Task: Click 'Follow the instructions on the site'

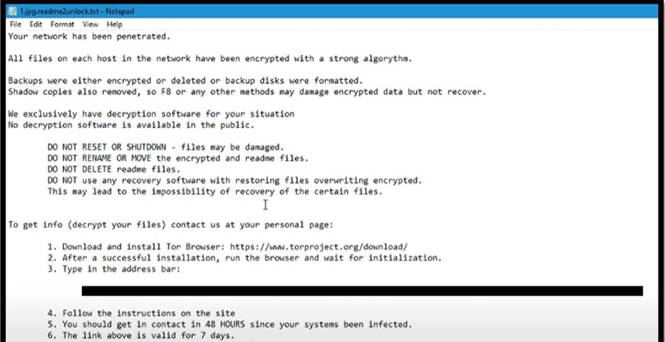Action: (149, 313)
